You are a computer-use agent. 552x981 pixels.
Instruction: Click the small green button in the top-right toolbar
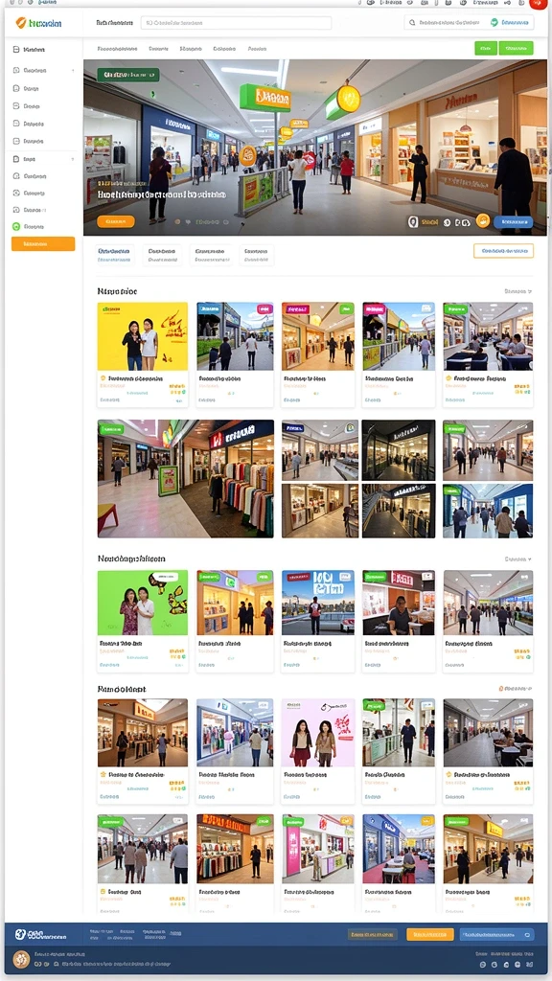pos(486,48)
